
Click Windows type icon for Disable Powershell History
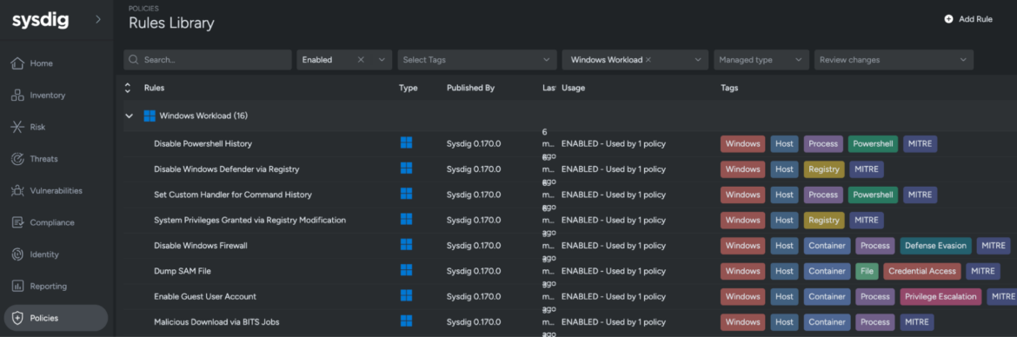coord(406,142)
